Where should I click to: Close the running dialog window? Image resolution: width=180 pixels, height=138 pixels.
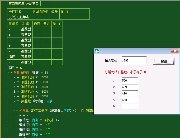click(175, 51)
